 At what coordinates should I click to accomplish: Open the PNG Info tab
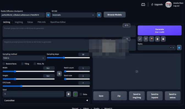(42, 22)
